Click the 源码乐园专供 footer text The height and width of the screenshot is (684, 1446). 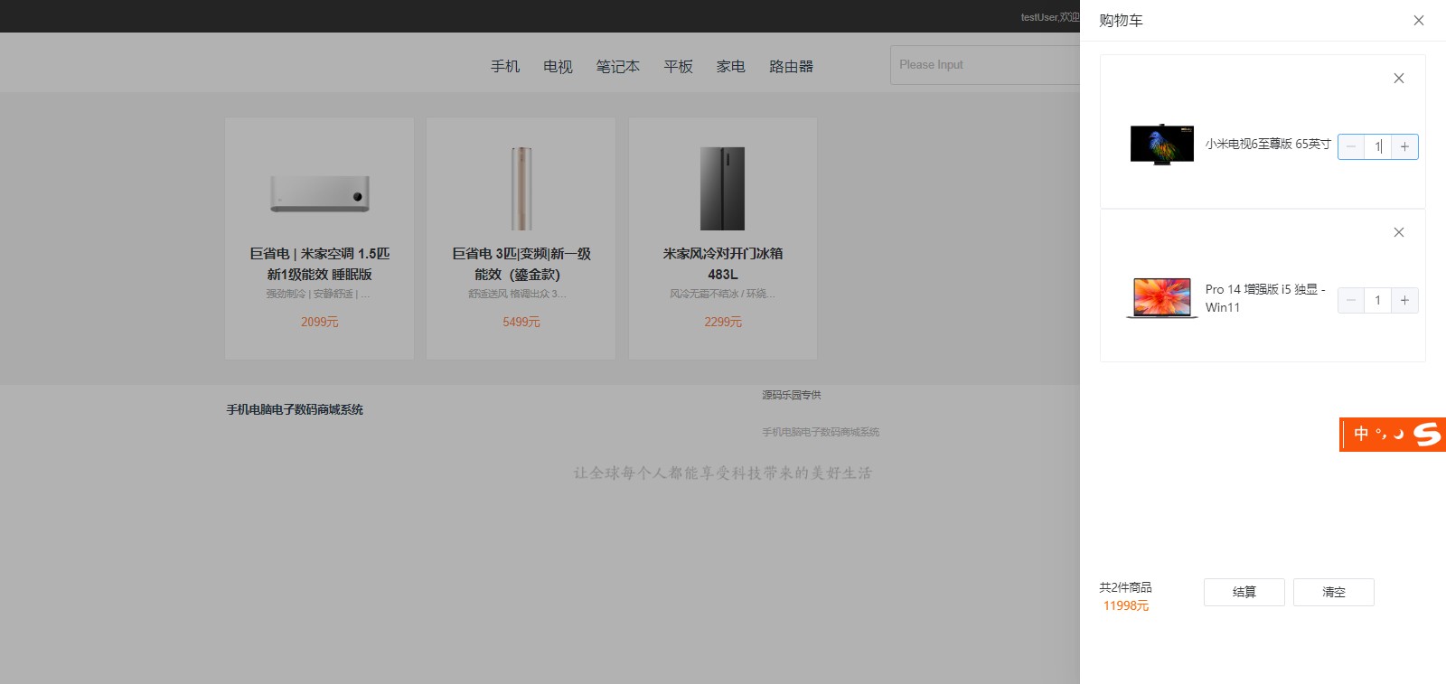(x=792, y=395)
